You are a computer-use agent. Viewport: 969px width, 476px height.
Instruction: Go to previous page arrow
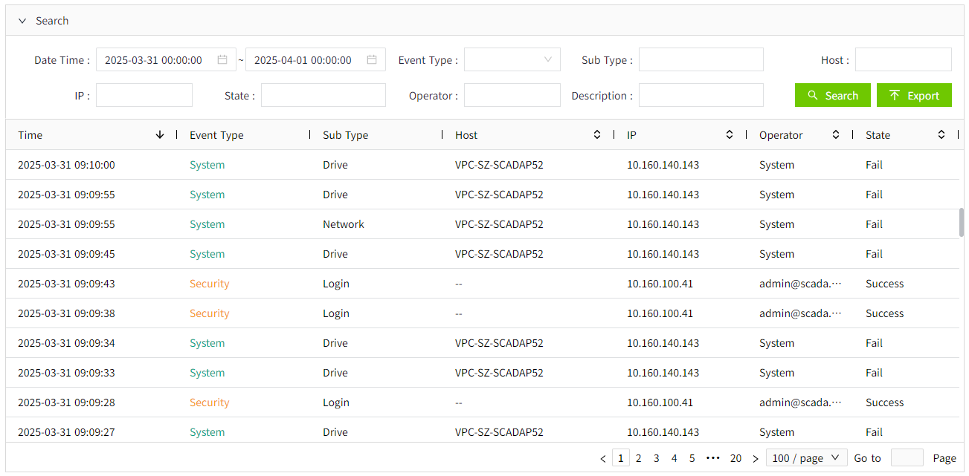click(603, 459)
